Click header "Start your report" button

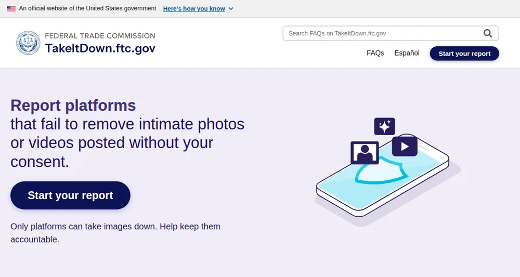click(x=464, y=54)
